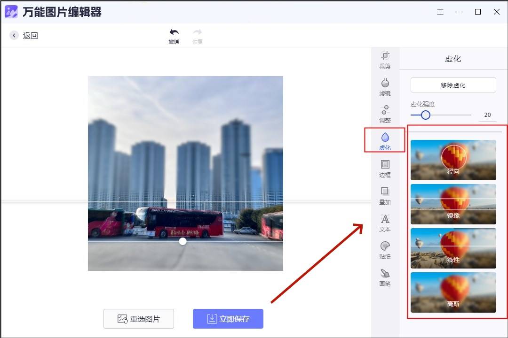Save the image with 立即保存

pyautogui.click(x=228, y=318)
